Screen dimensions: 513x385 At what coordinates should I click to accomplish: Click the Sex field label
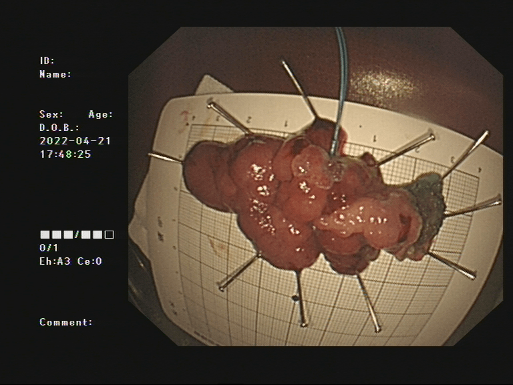(52, 114)
